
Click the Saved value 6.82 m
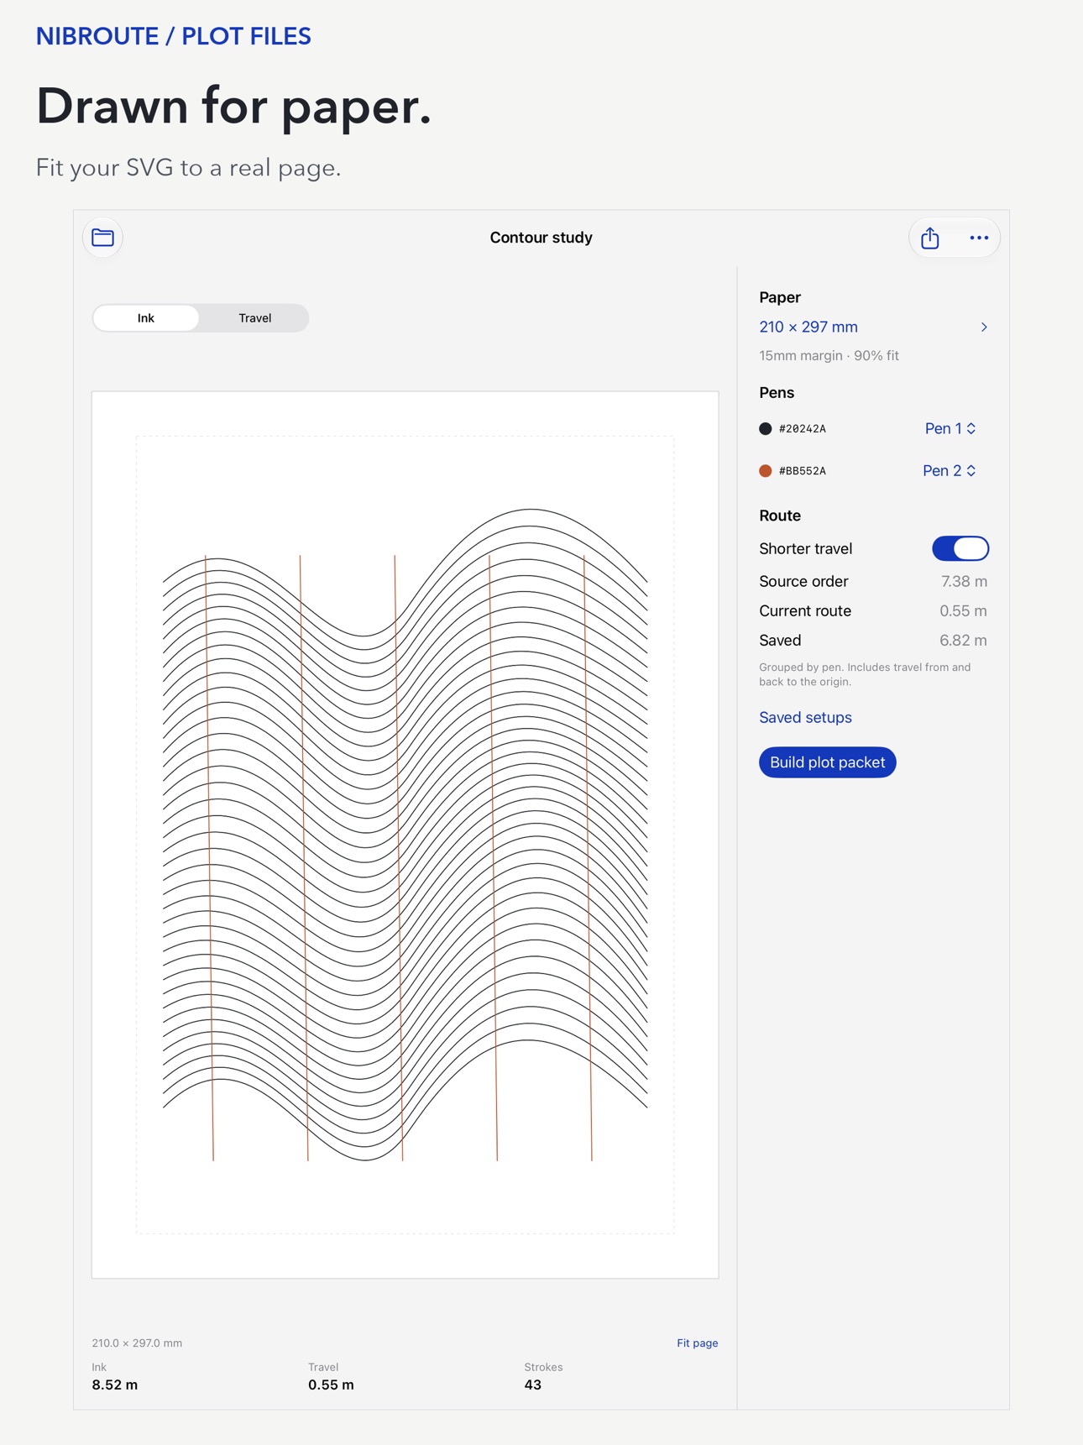tap(963, 640)
